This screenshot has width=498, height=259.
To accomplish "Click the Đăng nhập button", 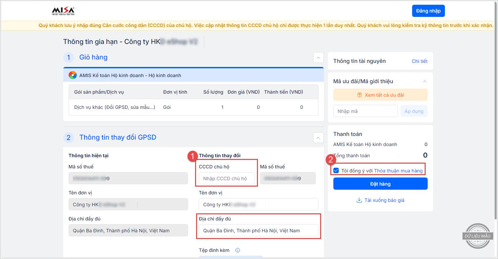I will [428, 11].
